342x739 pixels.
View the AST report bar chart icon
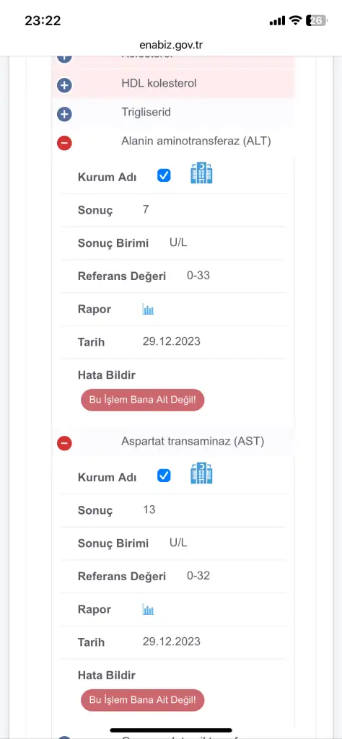coord(148,610)
